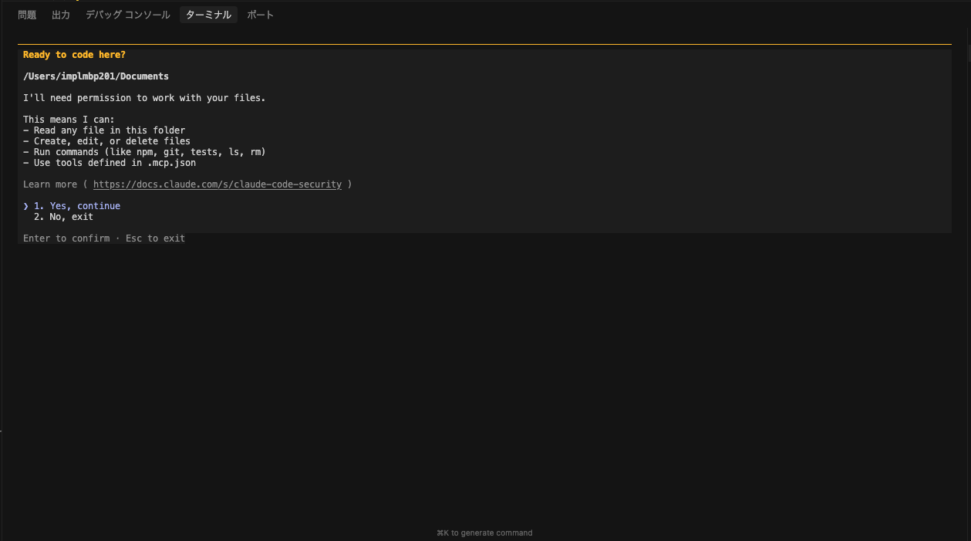Screen dimensions: 971x541
Task: Select the デバッグ コンソール tab
Action: click(128, 15)
